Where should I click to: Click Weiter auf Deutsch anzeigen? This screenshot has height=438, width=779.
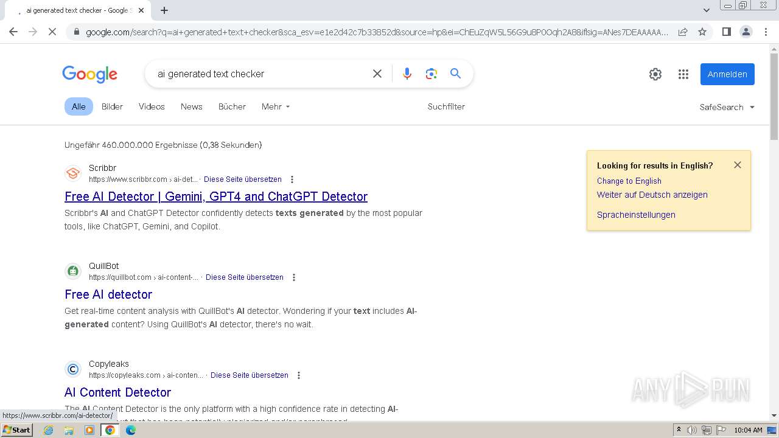point(652,195)
